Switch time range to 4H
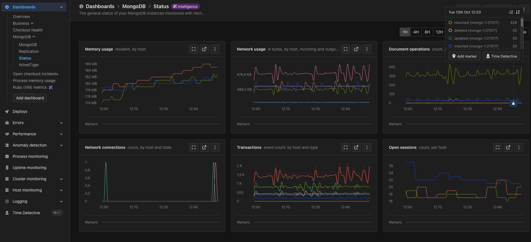Image resolution: width=531 pixels, height=242 pixels. [x=416, y=32]
